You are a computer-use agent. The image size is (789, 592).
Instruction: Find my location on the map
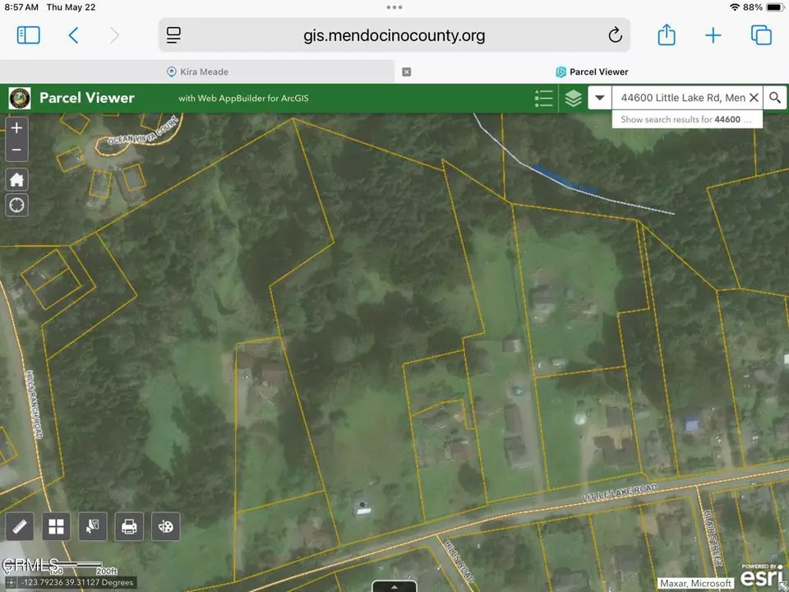pyautogui.click(x=16, y=205)
